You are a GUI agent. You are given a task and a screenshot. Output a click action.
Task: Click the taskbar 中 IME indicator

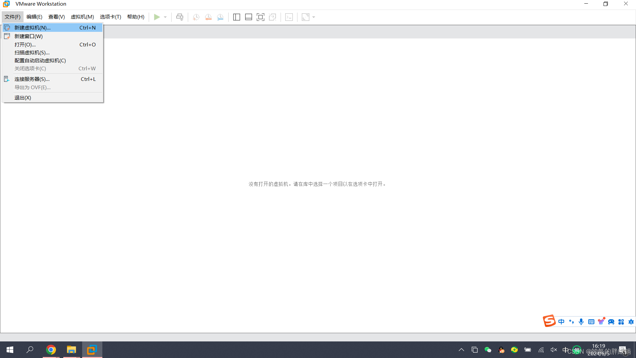(x=565, y=350)
